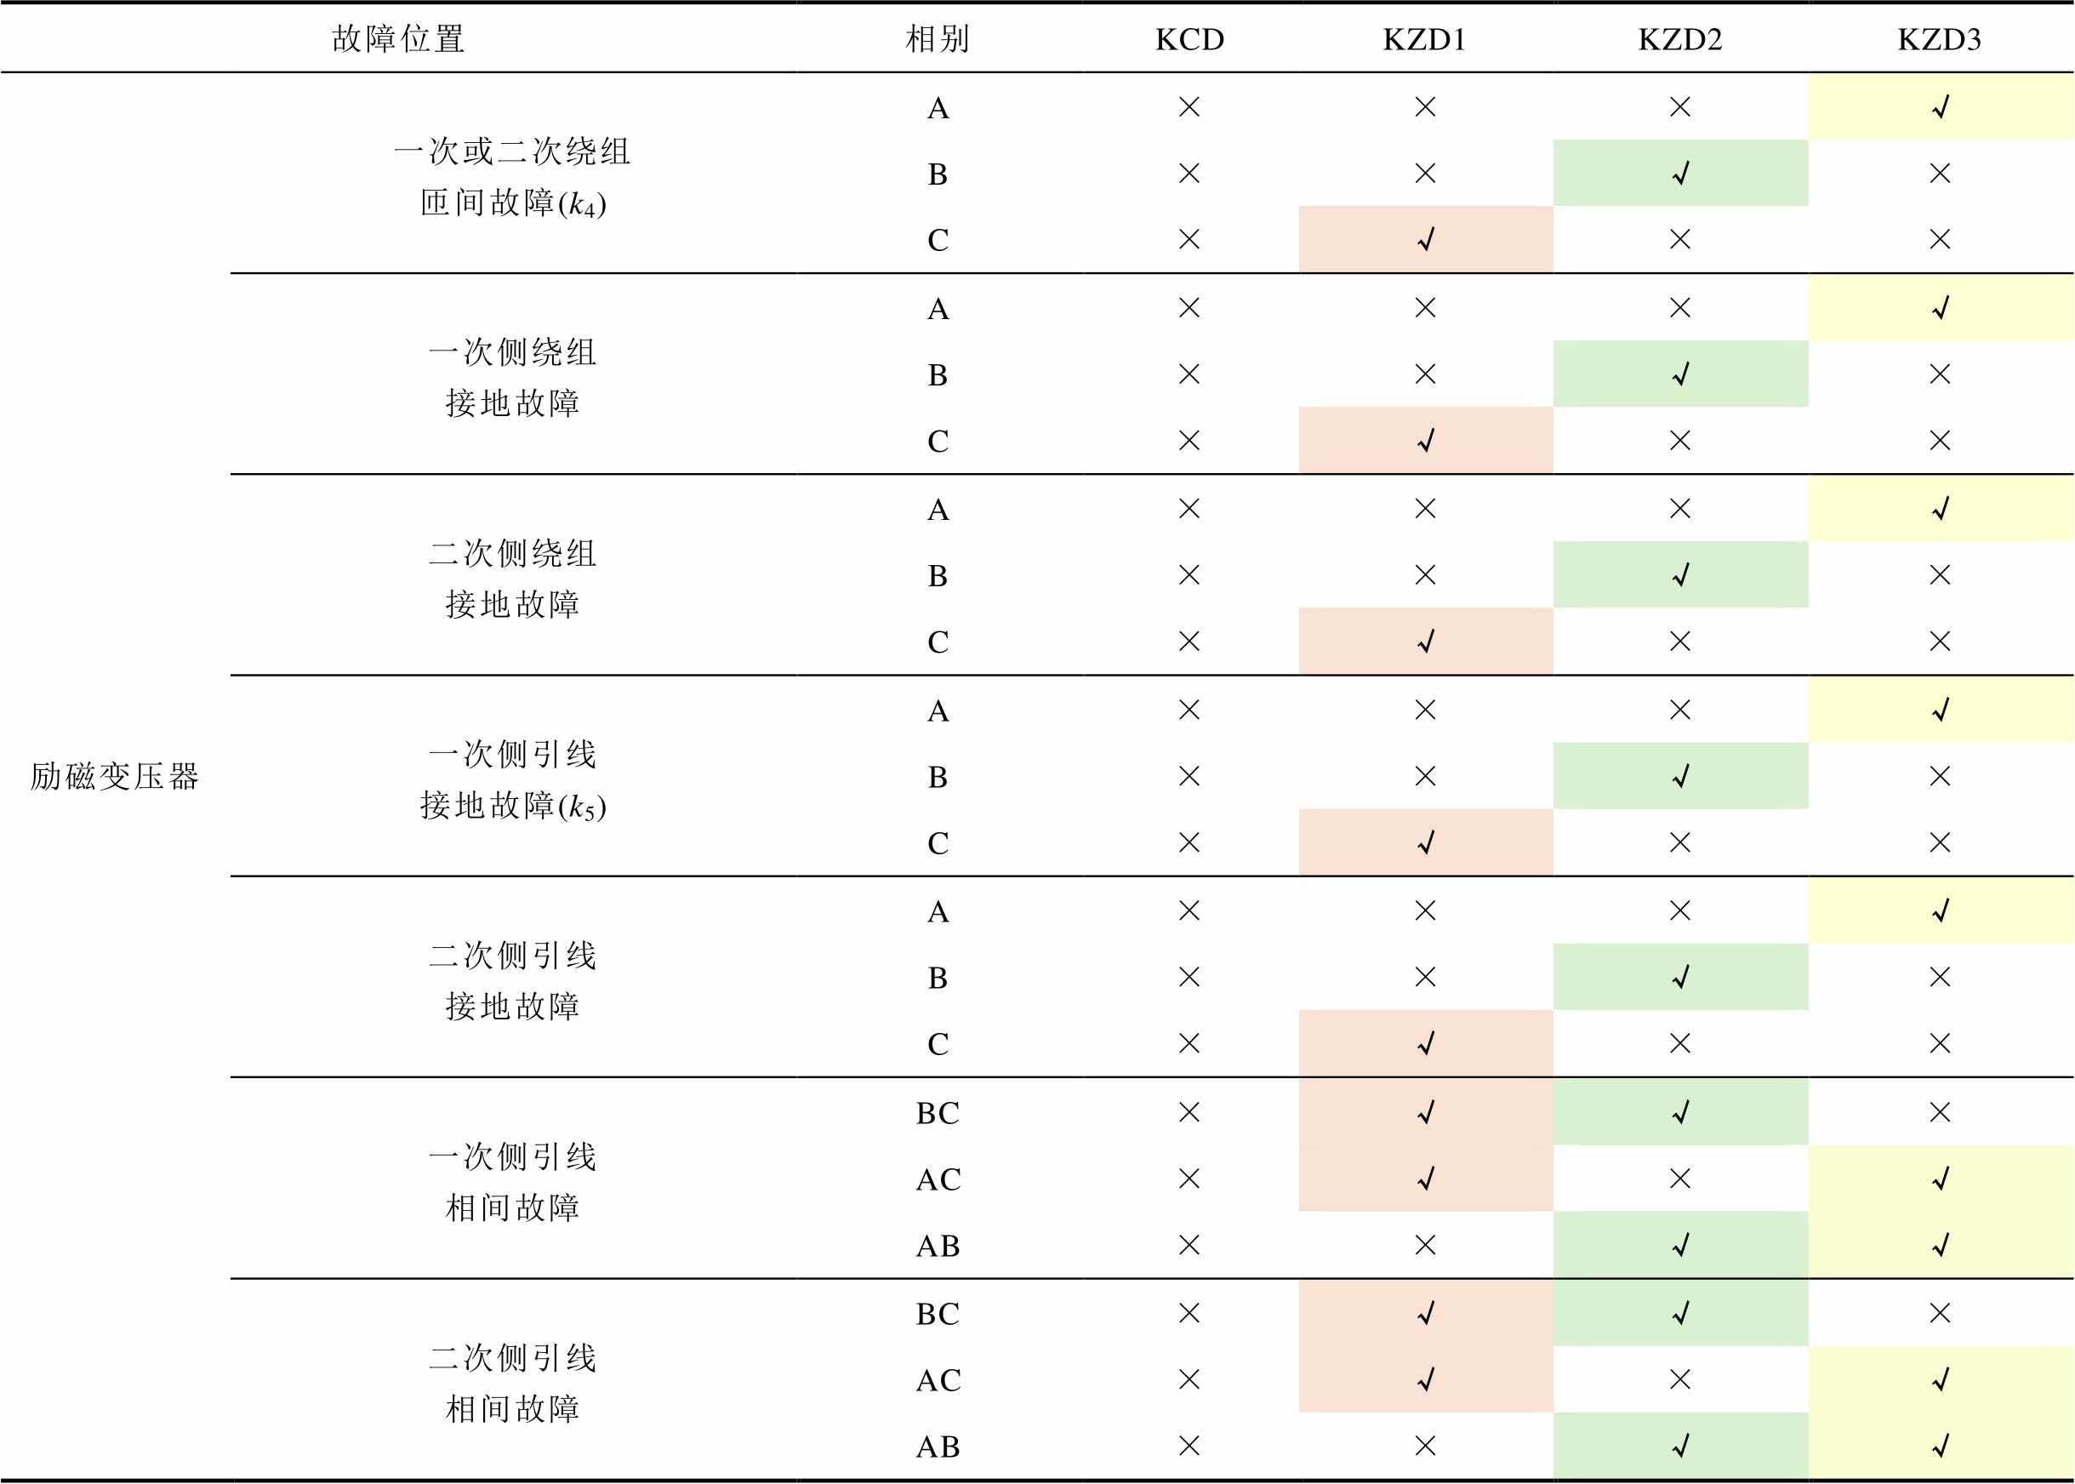Click the KCD column header
The image size is (2075, 1484).
(x=1189, y=39)
